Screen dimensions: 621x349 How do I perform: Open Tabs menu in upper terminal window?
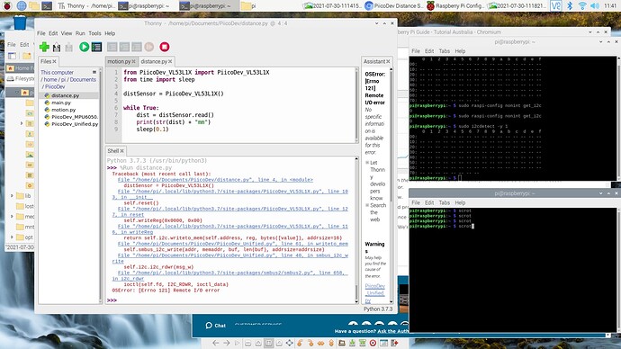click(x=444, y=51)
